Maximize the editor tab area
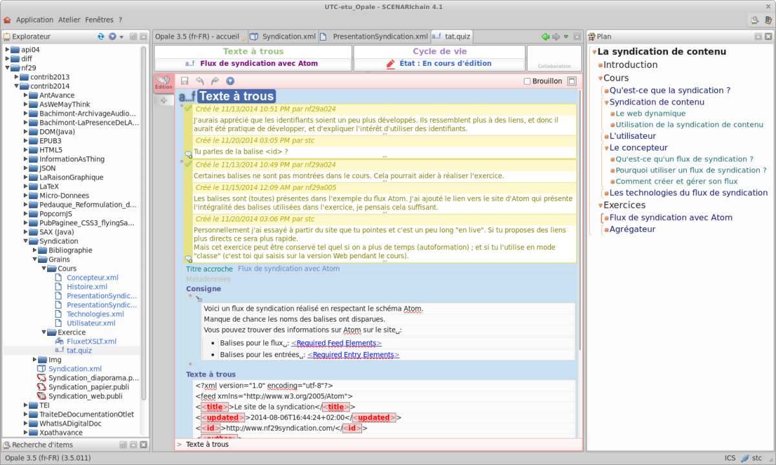This screenshot has width=776, height=465. coord(576,37)
